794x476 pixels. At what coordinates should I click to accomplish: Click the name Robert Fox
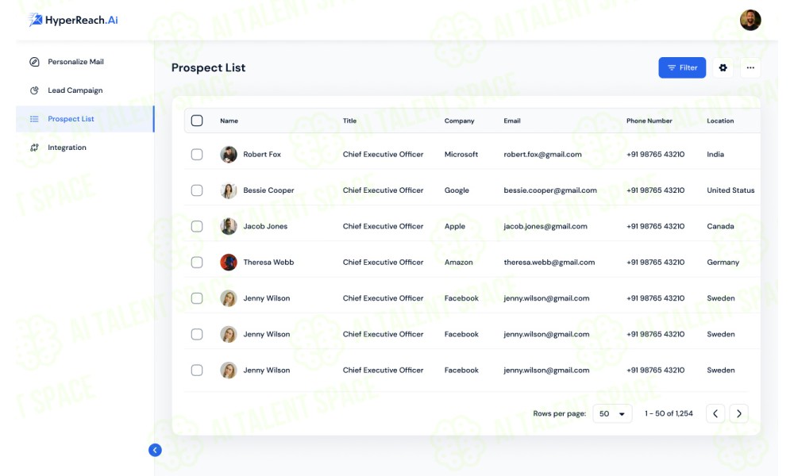(x=262, y=154)
